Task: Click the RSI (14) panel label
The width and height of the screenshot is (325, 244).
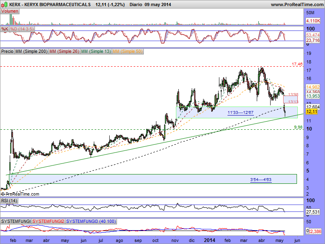Action: coord(9,200)
